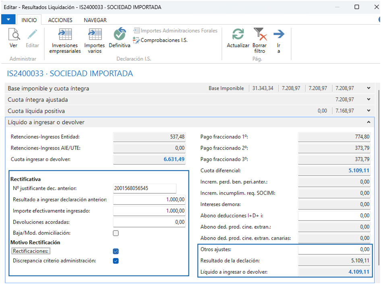Screen dimensions: 383x285
Task: Click Borrar filtro icon
Action: [x=260, y=34]
